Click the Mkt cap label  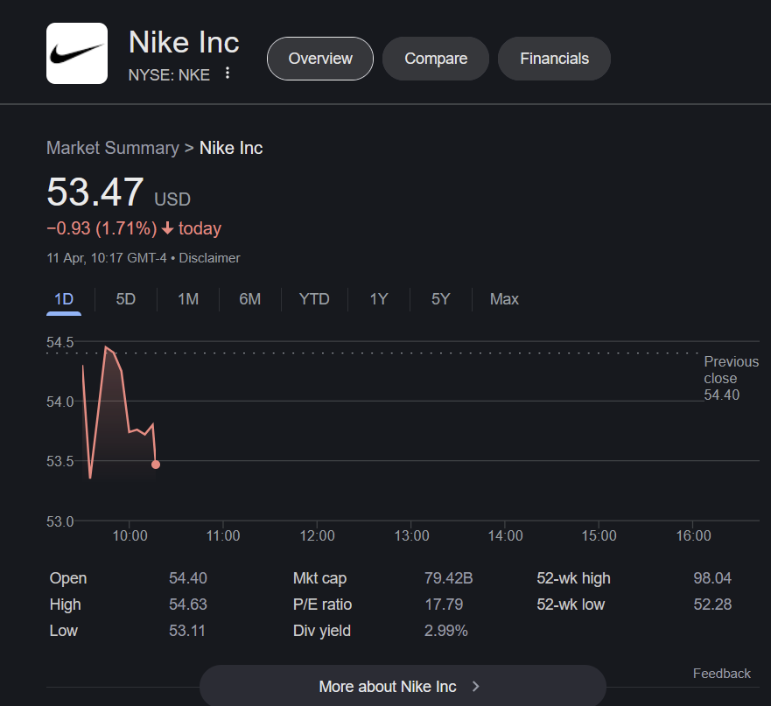[x=319, y=578]
